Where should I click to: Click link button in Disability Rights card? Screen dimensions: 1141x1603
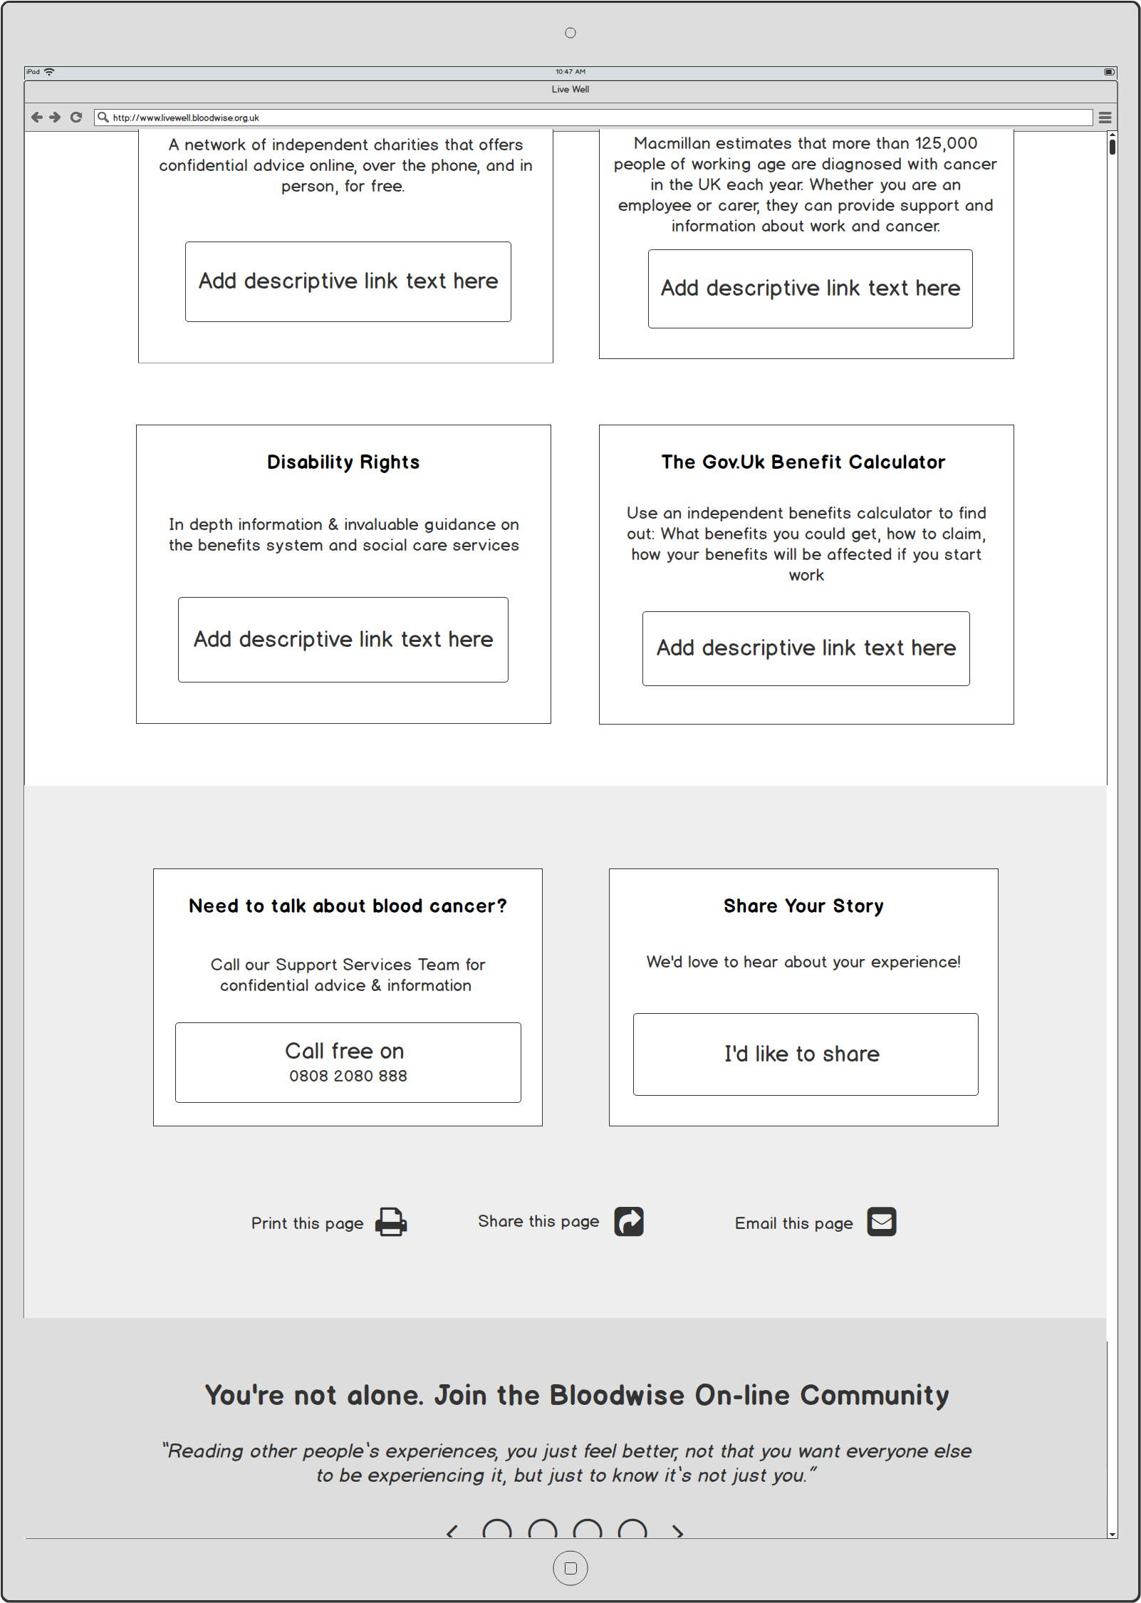pos(343,640)
